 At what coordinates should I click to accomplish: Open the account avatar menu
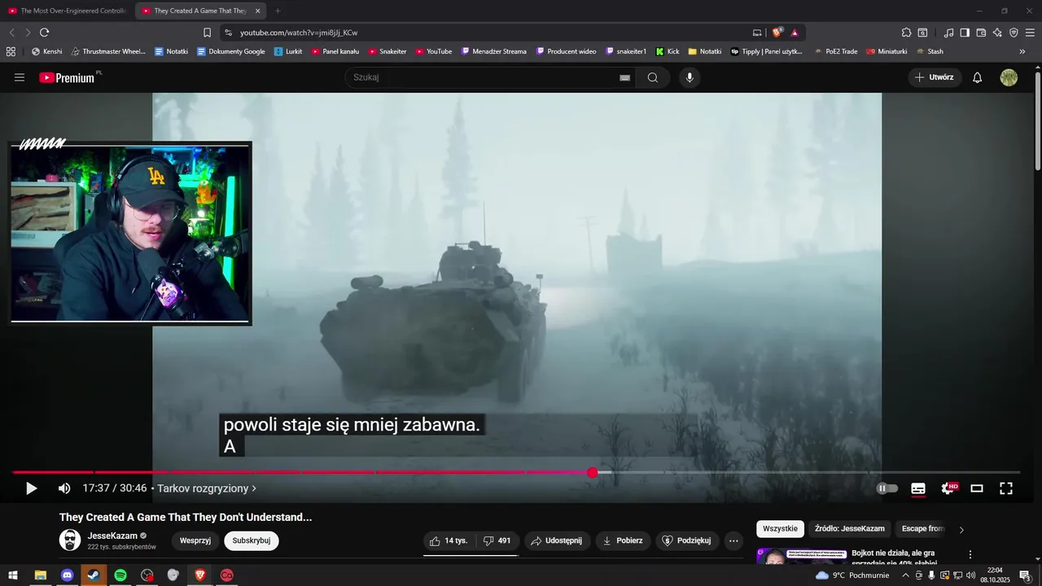coord(1009,77)
